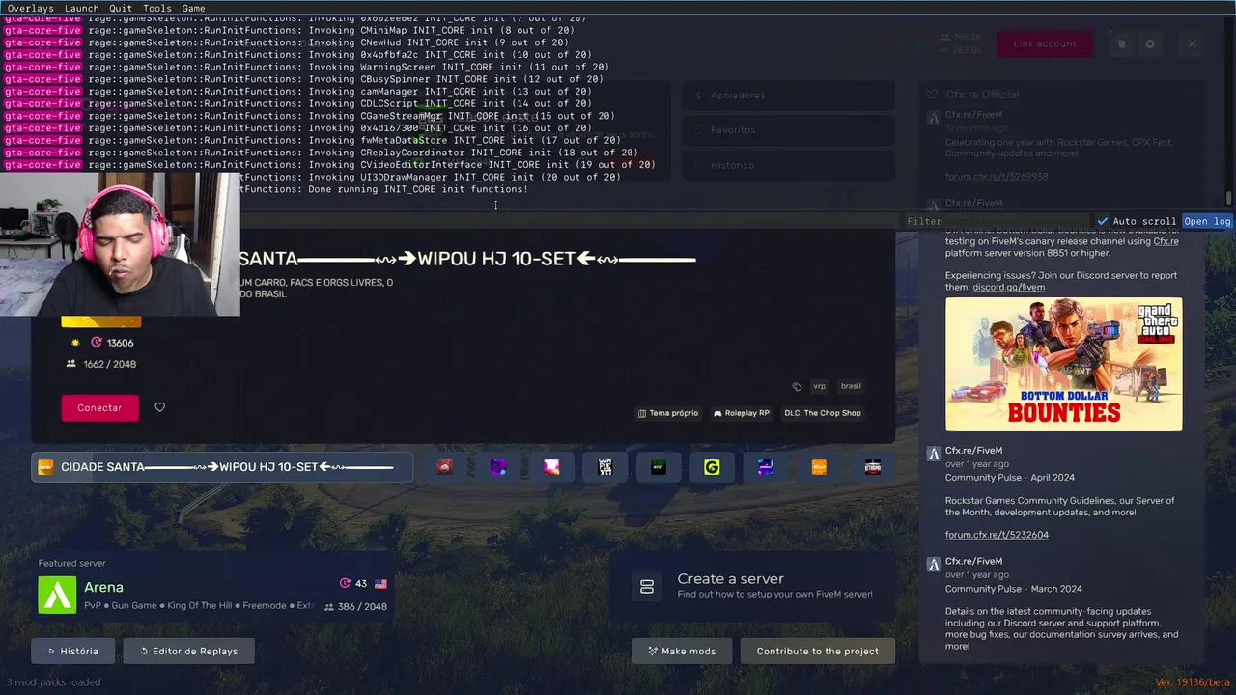Select the purple server icon
1236x695 pixels.
pyautogui.click(x=498, y=467)
